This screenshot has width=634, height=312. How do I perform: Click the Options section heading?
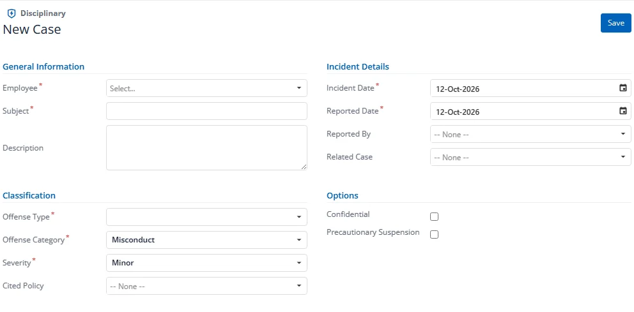tap(343, 195)
